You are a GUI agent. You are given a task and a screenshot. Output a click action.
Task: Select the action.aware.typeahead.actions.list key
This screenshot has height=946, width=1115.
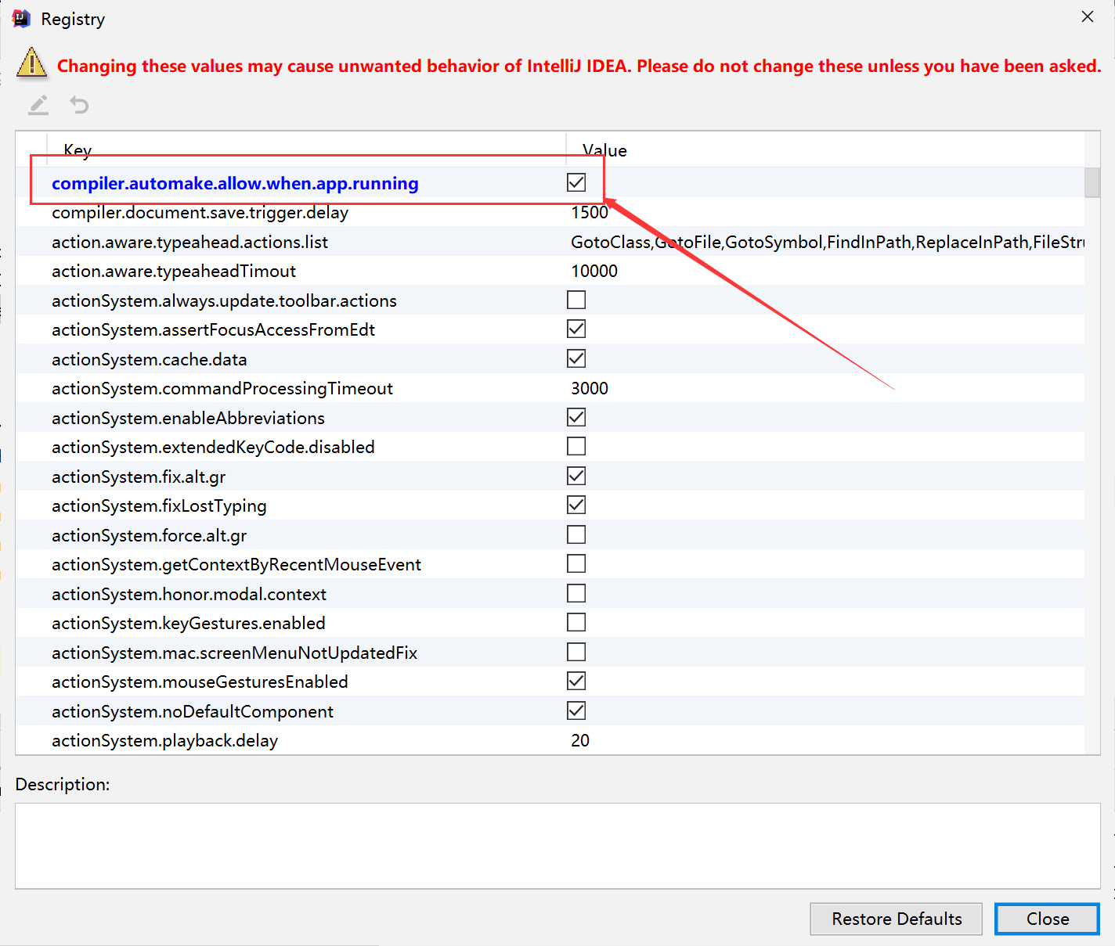click(x=189, y=242)
